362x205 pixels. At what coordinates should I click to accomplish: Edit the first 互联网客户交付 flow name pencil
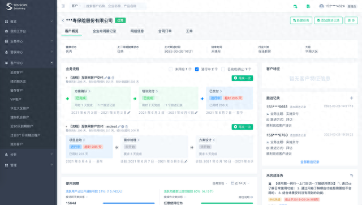pyautogui.click(x=106, y=78)
